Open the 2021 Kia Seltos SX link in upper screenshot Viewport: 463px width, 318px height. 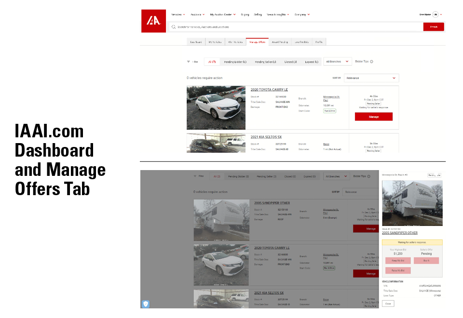pyautogui.click(x=266, y=137)
